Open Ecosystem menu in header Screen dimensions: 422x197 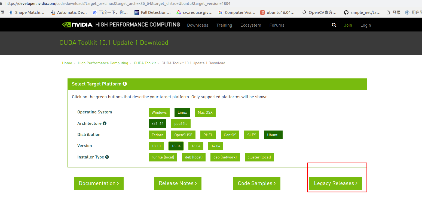pos(251,25)
